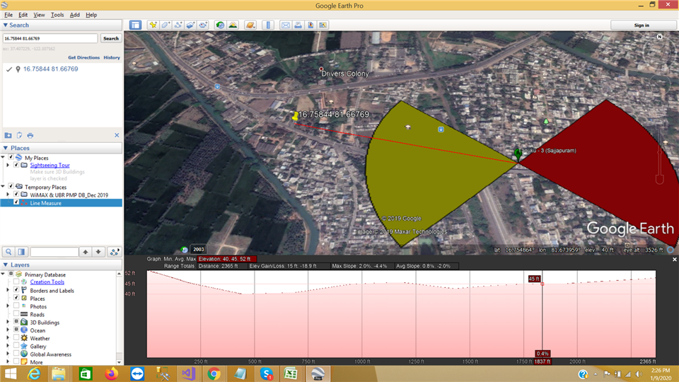The height and width of the screenshot is (382, 679).
Task: Click the search coordinates input field
Action: coord(50,38)
